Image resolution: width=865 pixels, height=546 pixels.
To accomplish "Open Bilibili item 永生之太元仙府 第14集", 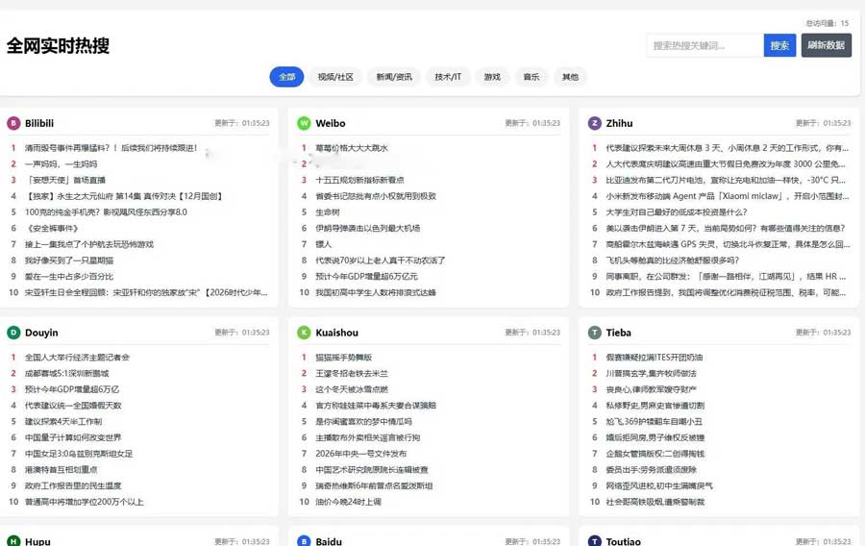I will pos(124,196).
